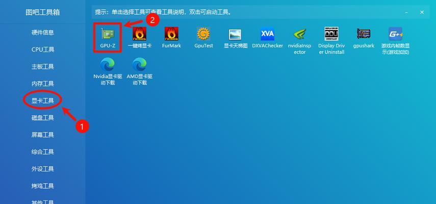Select the 游戏内帧数显示 (游戏加加) icon
Image resolution: width=436 pixels, height=204 pixels.
395,34
